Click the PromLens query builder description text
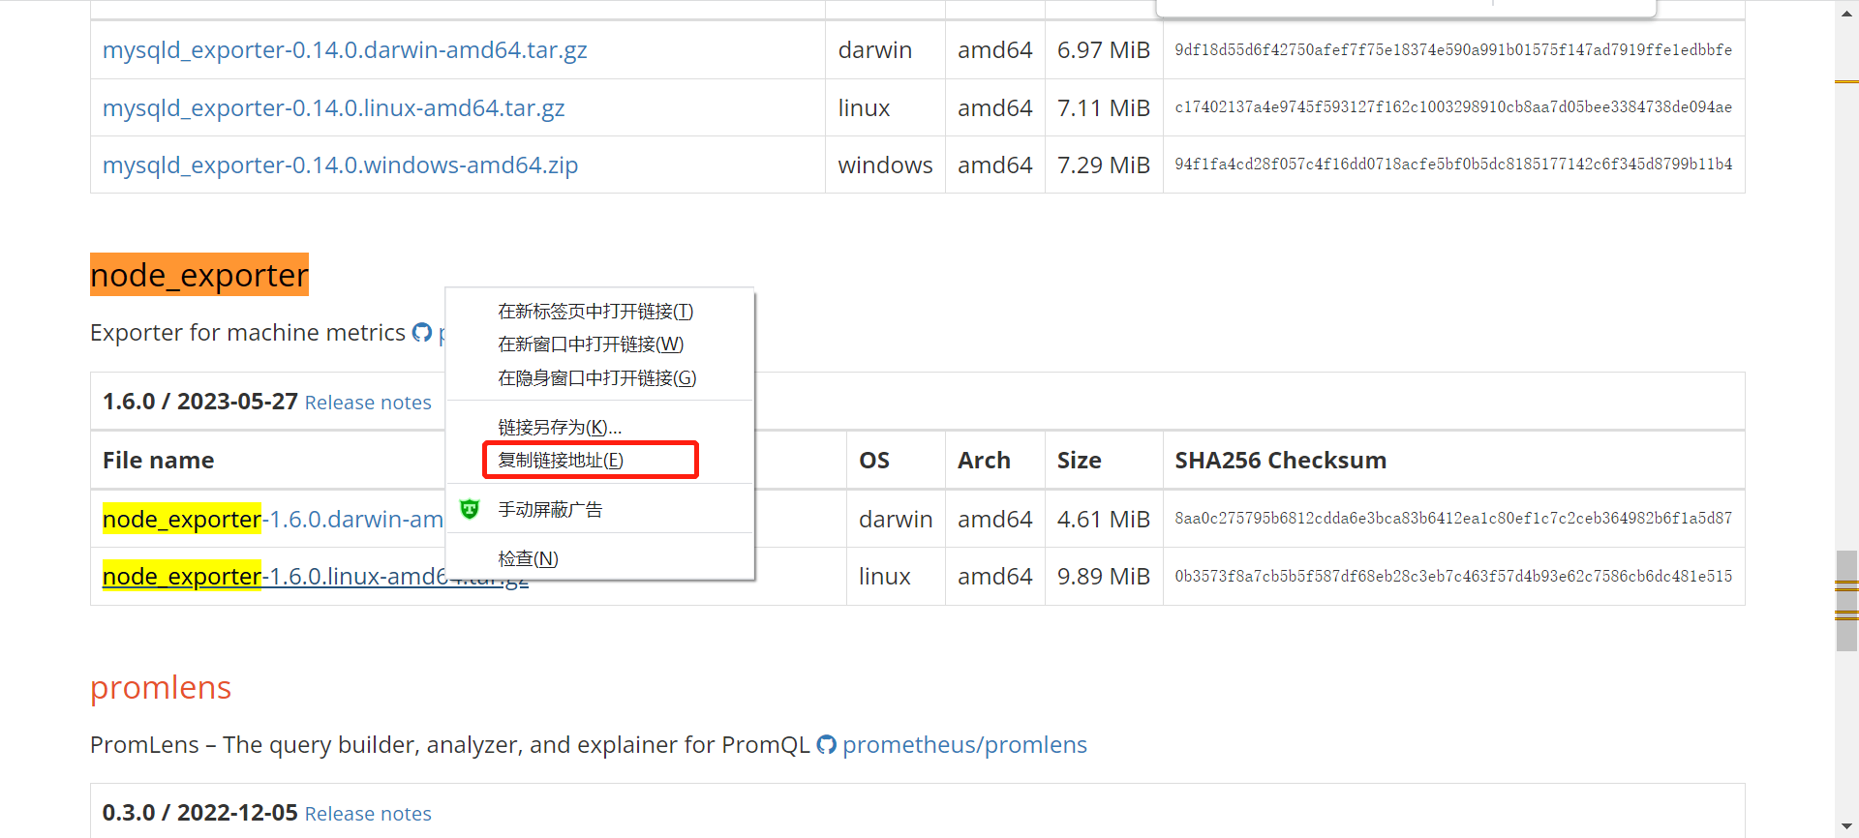Image resolution: width=1859 pixels, height=838 pixels. click(450, 745)
